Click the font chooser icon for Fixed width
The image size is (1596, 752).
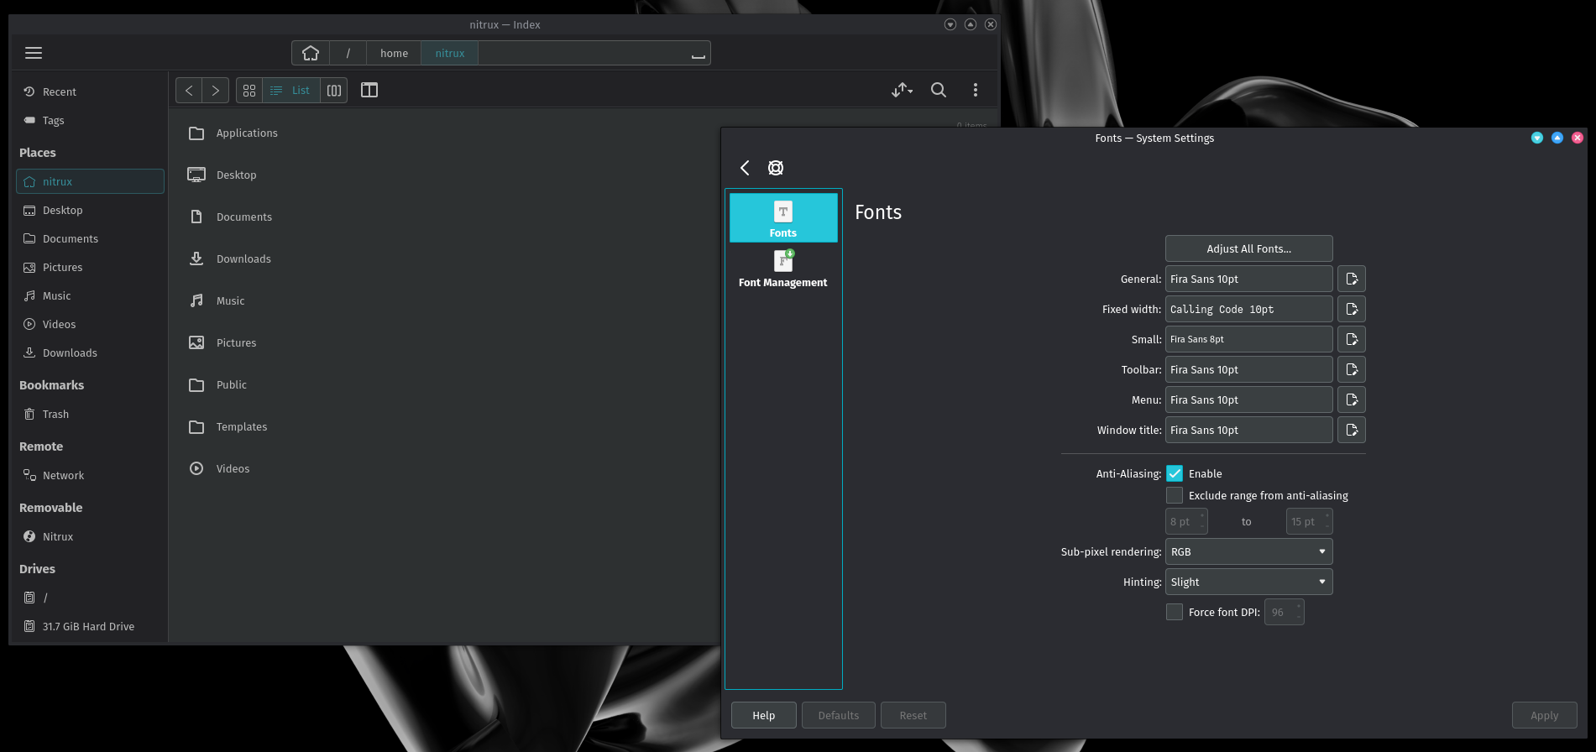[x=1352, y=309]
